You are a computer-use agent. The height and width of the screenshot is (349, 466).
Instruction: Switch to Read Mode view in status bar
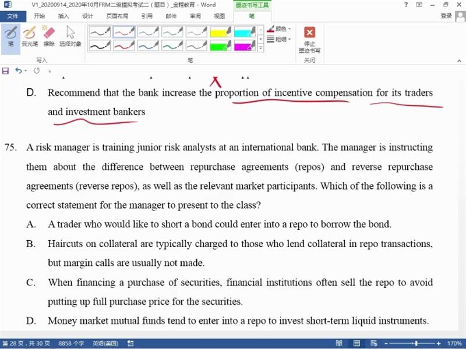click(x=340, y=343)
